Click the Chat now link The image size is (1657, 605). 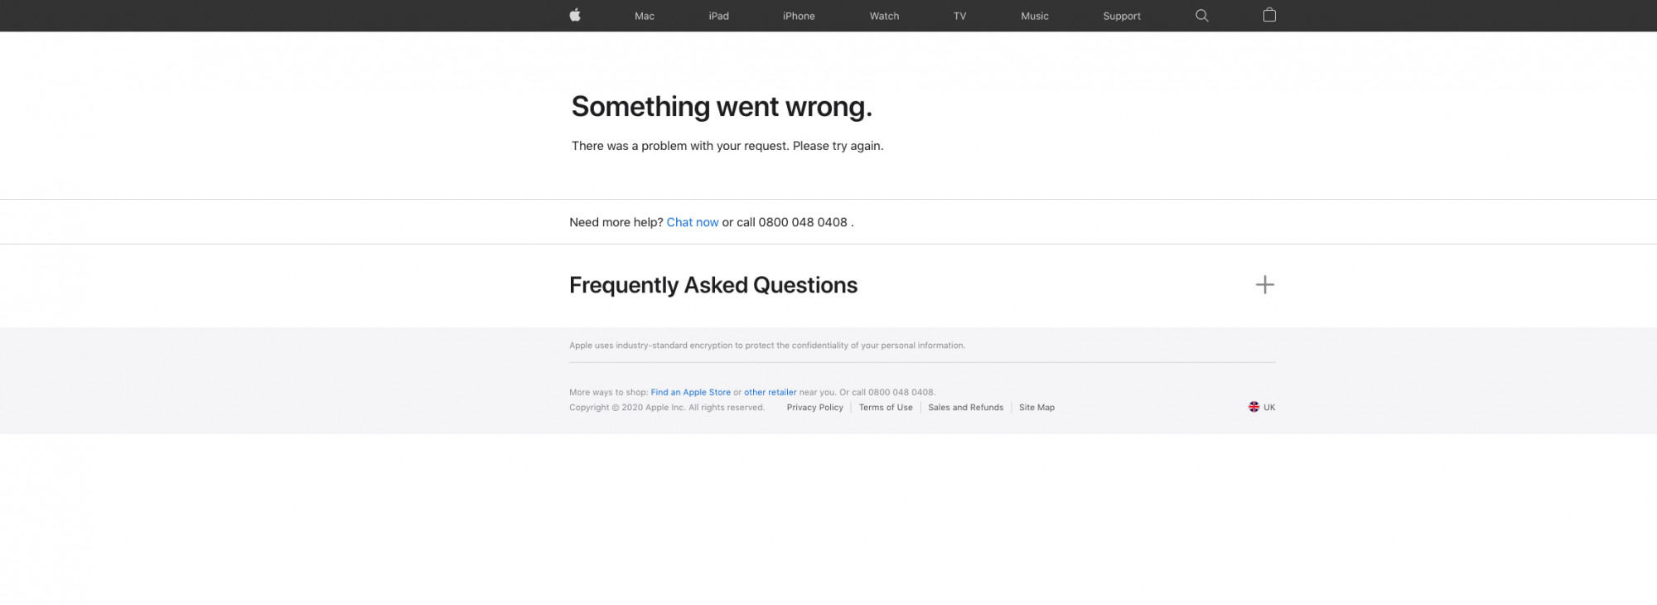pos(693,222)
